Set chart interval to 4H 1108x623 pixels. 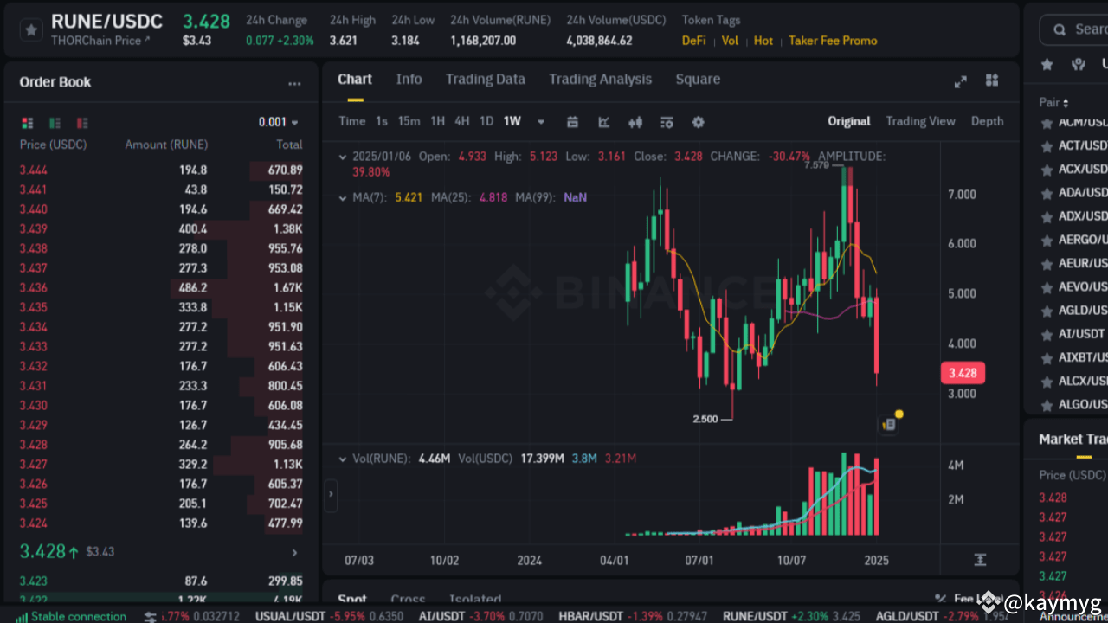click(462, 121)
